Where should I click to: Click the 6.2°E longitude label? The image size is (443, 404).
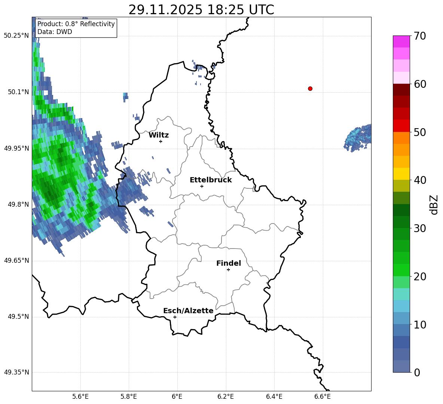[226, 397]
